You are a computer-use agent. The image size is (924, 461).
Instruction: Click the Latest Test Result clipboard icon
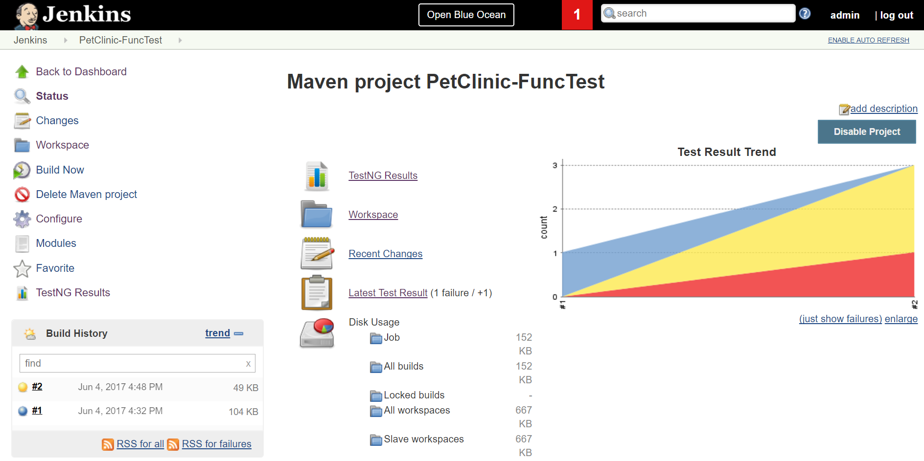click(317, 292)
